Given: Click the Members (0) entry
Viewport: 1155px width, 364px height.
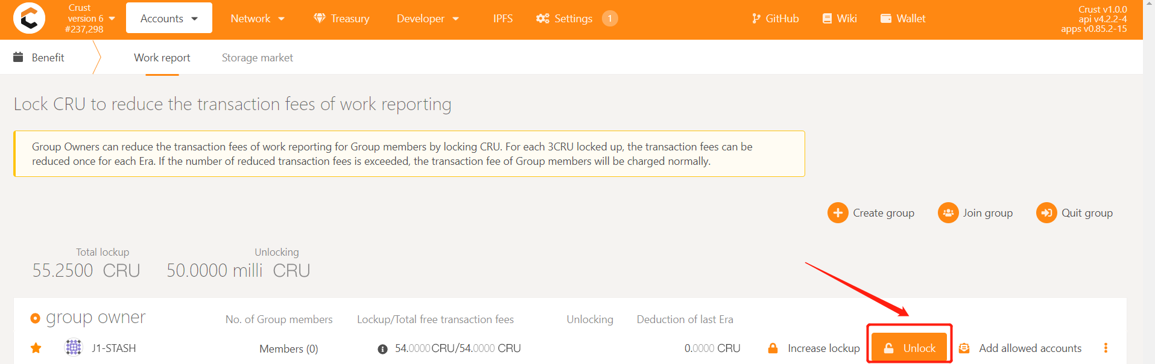Looking at the screenshot, I should click(x=289, y=349).
